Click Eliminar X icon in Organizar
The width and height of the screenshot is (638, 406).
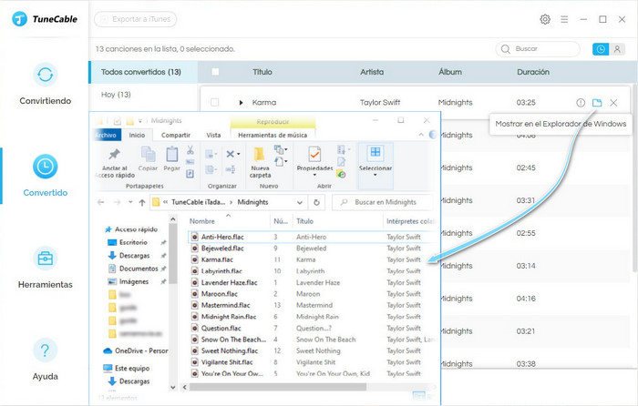coord(232,154)
